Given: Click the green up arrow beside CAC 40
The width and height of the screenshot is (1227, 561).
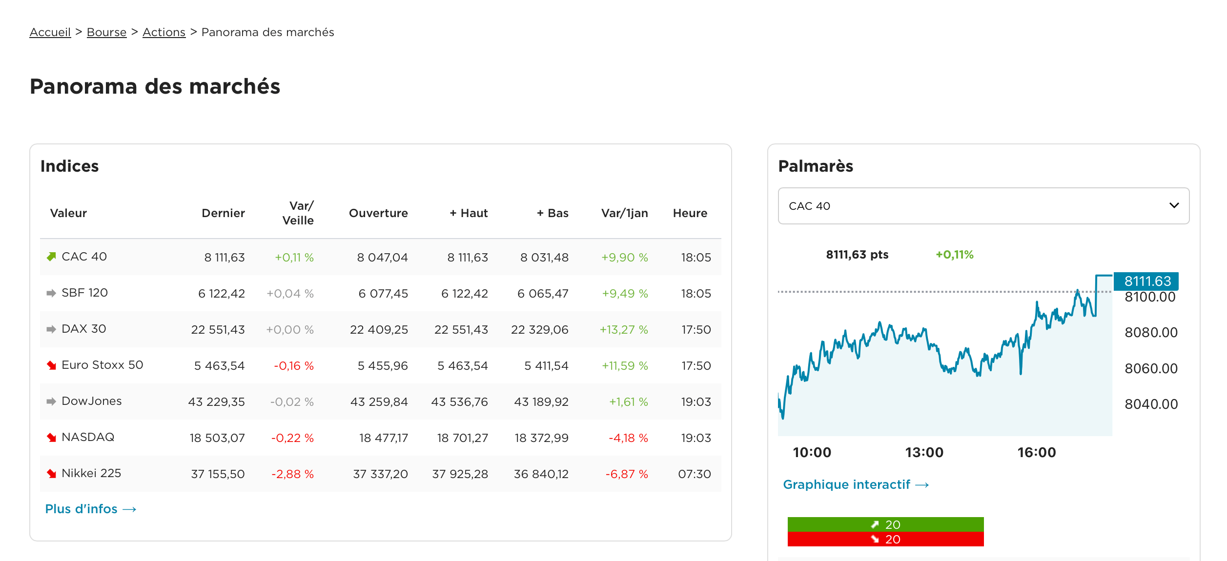Looking at the screenshot, I should click(x=51, y=257).
